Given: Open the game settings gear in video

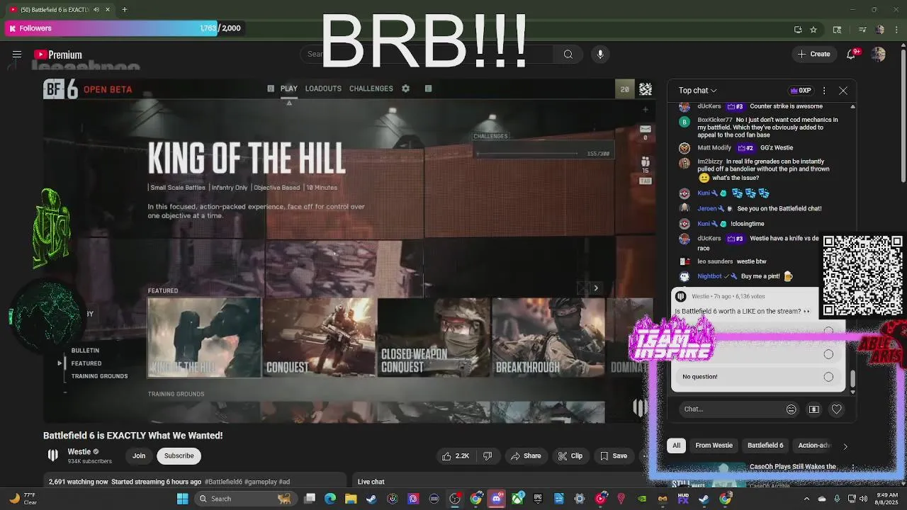Looking at the screenshot, I should coord(405,89).
